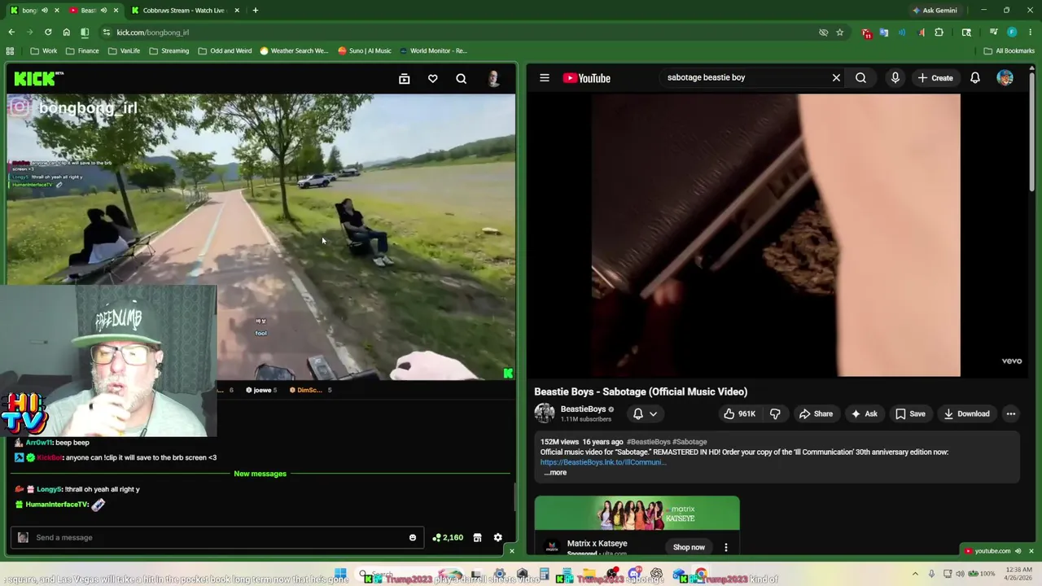Open Kick following heart icon
The height and width of the screenshot is (586, 1042).
pyautogui.click(x=433, y=79)
